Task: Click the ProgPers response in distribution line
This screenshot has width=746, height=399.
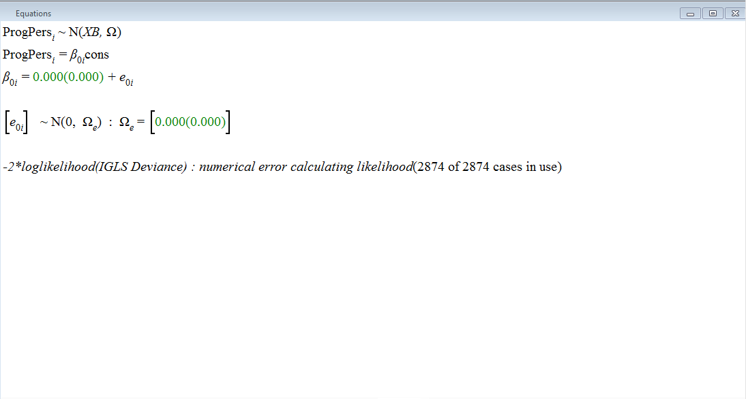Action: pos(26,33)
